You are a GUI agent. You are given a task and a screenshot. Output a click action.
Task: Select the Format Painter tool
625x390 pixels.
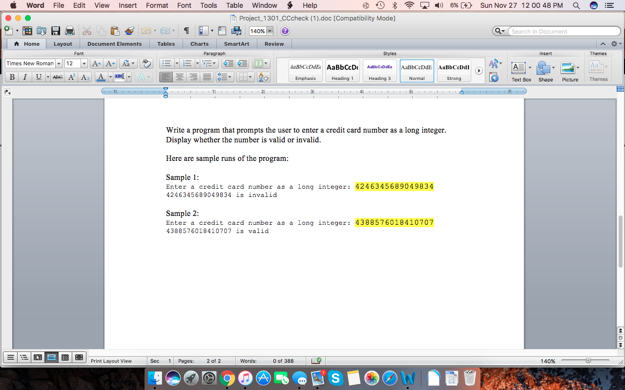point(129,30)
